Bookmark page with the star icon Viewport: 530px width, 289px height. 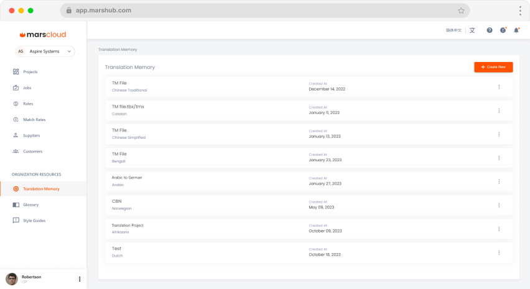tap(461, 11)
